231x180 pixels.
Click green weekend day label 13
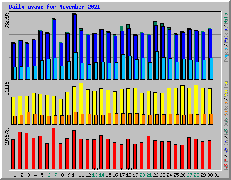[95, 175]
